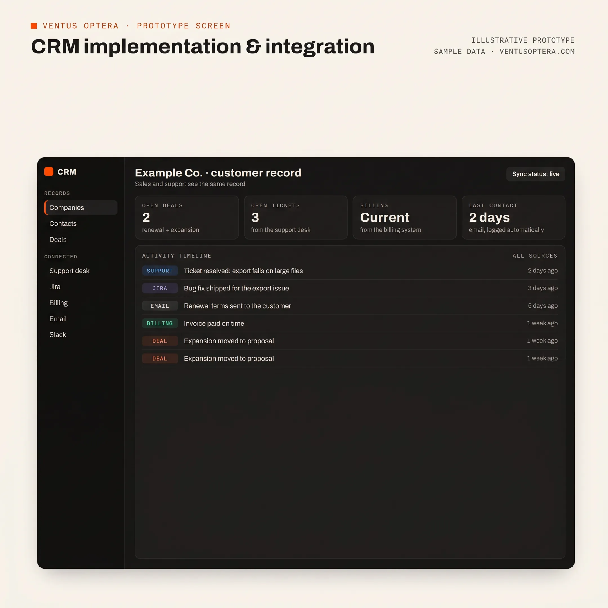Click the 'Example Co. · customer record' title
The width and height of the screenshot is (608, 608).
(x=218, y=173)
